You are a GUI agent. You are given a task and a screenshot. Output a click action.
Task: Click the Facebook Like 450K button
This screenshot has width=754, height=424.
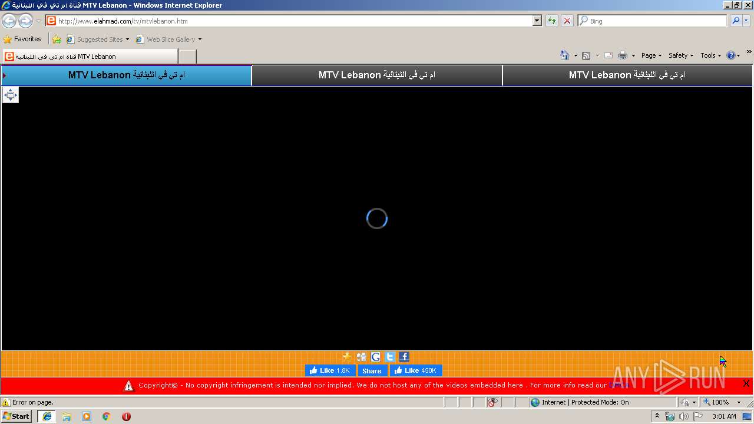pos(416,370)
